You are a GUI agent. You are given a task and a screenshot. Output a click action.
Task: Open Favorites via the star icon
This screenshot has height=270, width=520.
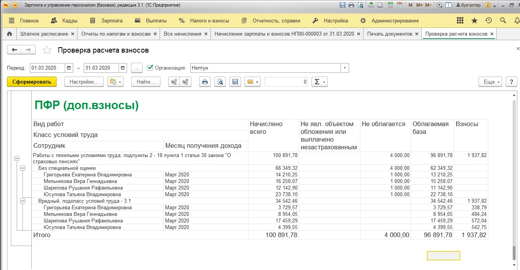tap(474, 21)
